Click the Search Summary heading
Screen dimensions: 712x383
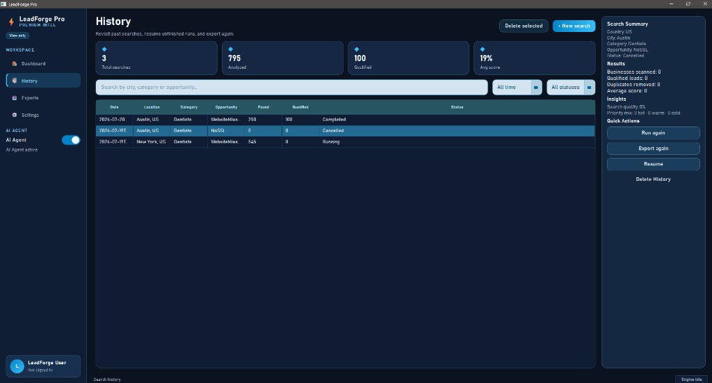(x=628, y=24)
